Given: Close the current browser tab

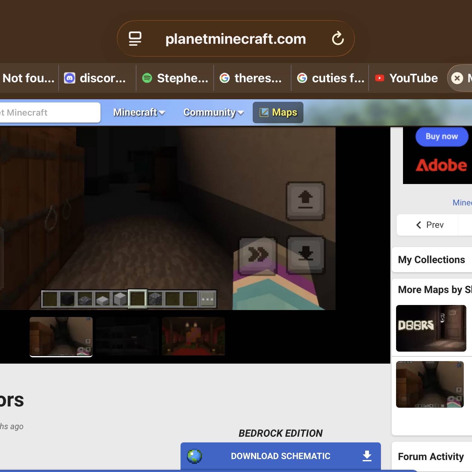Looking at the screenshot, I should coord(457,78).
